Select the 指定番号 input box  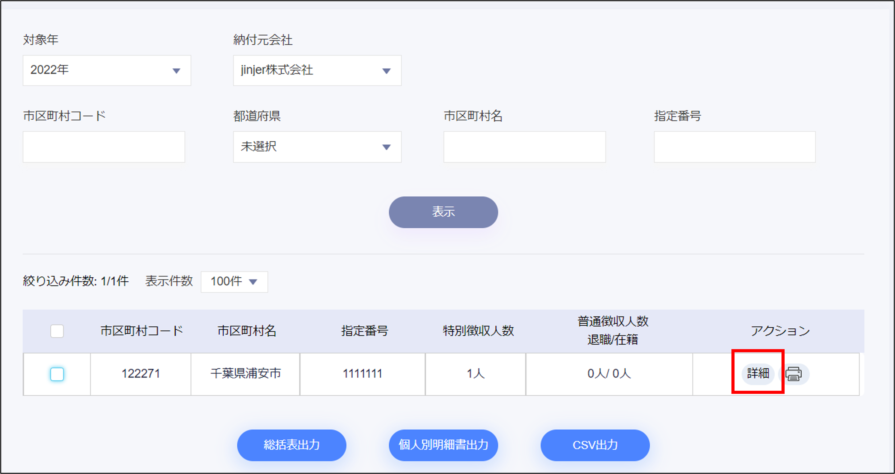(x=735, y=147)
